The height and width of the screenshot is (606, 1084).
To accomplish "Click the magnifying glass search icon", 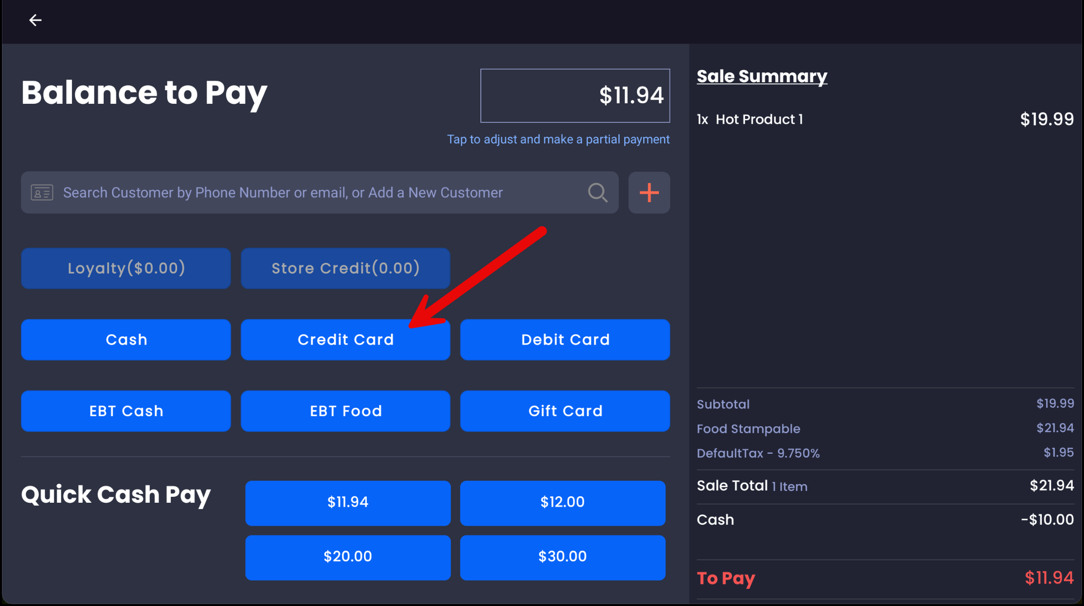I will (597, 192).
